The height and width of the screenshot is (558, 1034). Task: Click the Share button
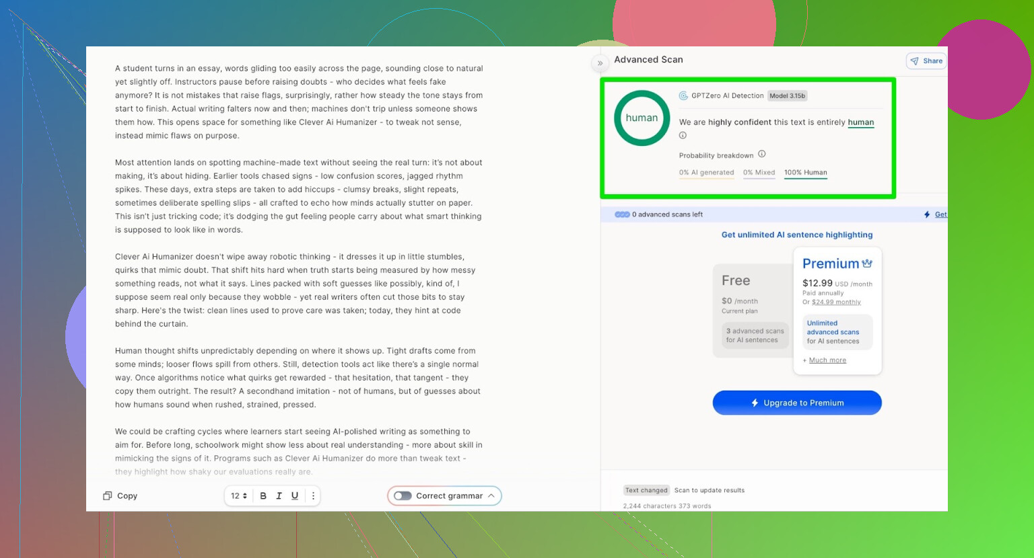pos(926,61)
